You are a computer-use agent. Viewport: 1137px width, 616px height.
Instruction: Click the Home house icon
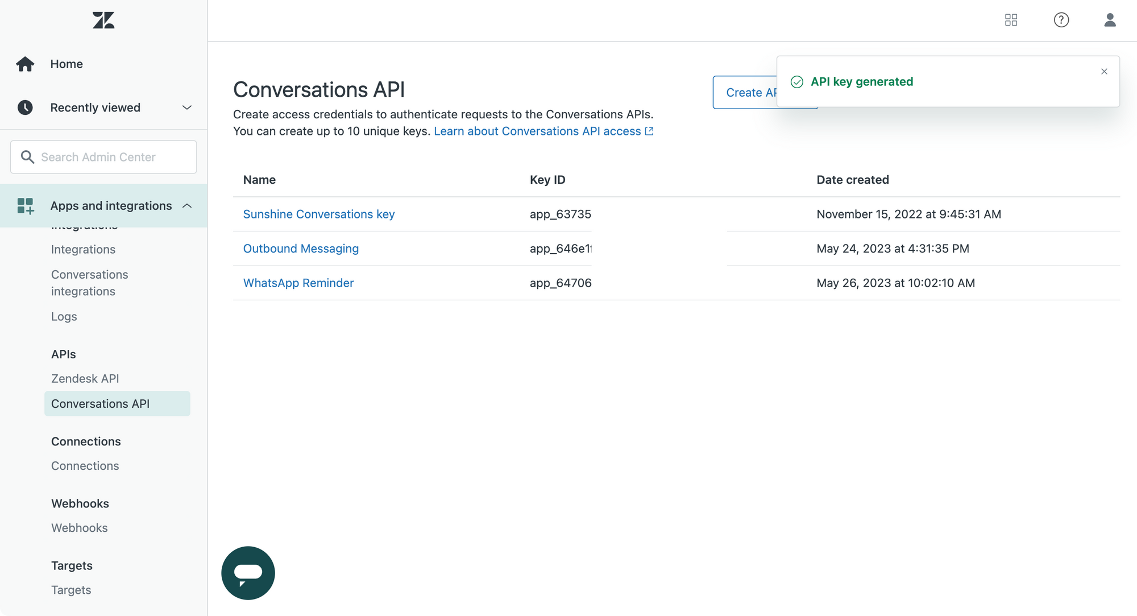click(x=25, y=64)
